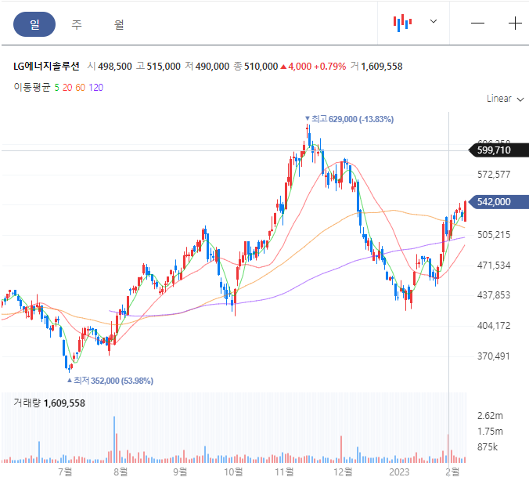Click the 60-day moving average label
Screen dimensions: 529x477
(x=81, y=88)
